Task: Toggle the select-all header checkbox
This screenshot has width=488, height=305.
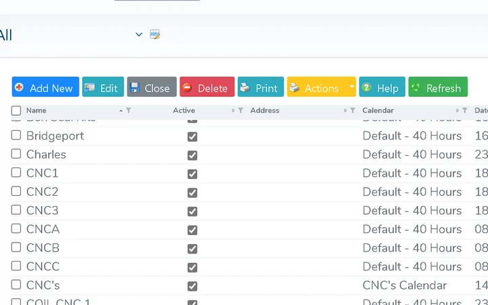Action: coord(16,110)
